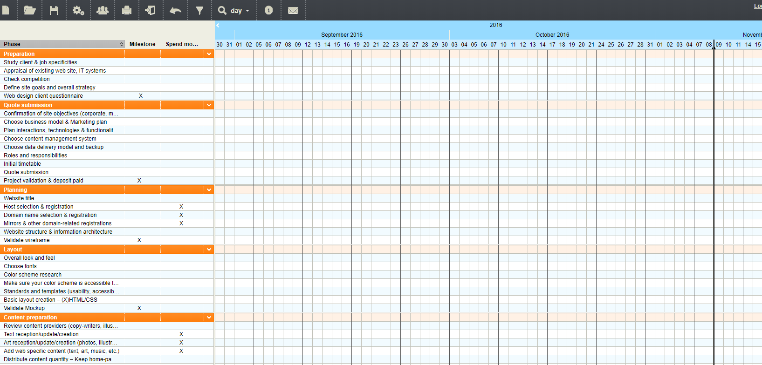
Task: Select the Content preparation phase label
Action: pos(30,318)
